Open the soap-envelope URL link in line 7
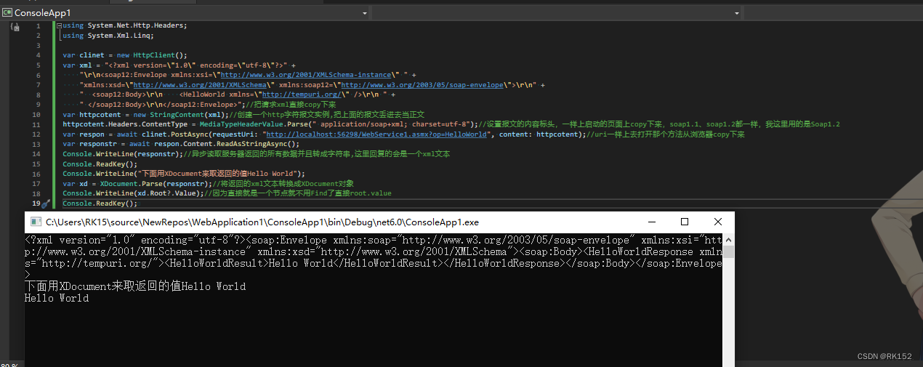This screenshot has height=367, width=923. click(422, 84)
